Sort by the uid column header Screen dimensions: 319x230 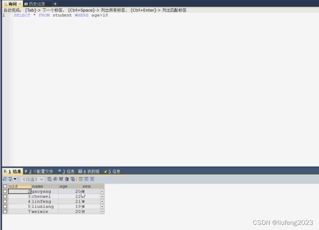click(x=19, y=186)
